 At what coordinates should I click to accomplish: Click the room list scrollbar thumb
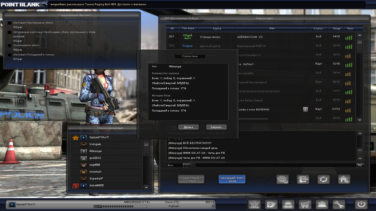click(359, 46)
